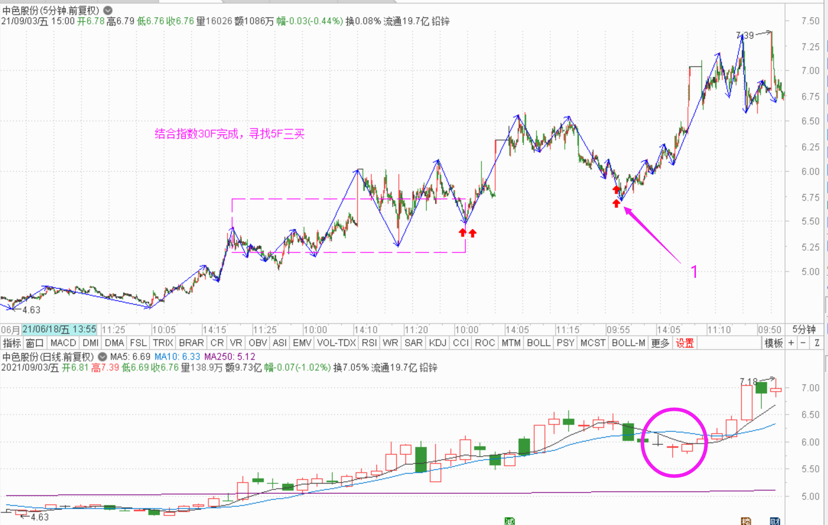Select the MACD indicator tab
The image size is (828, 525).
coord(63,343)
